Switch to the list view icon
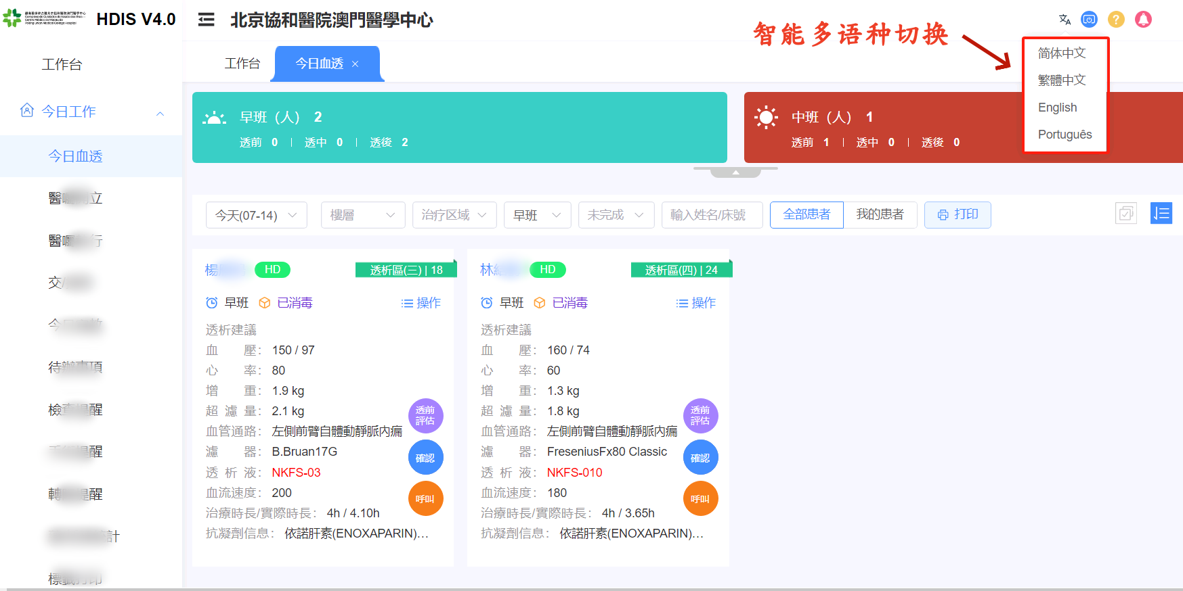This screenshot has height=591, width=1183. 1161,214
